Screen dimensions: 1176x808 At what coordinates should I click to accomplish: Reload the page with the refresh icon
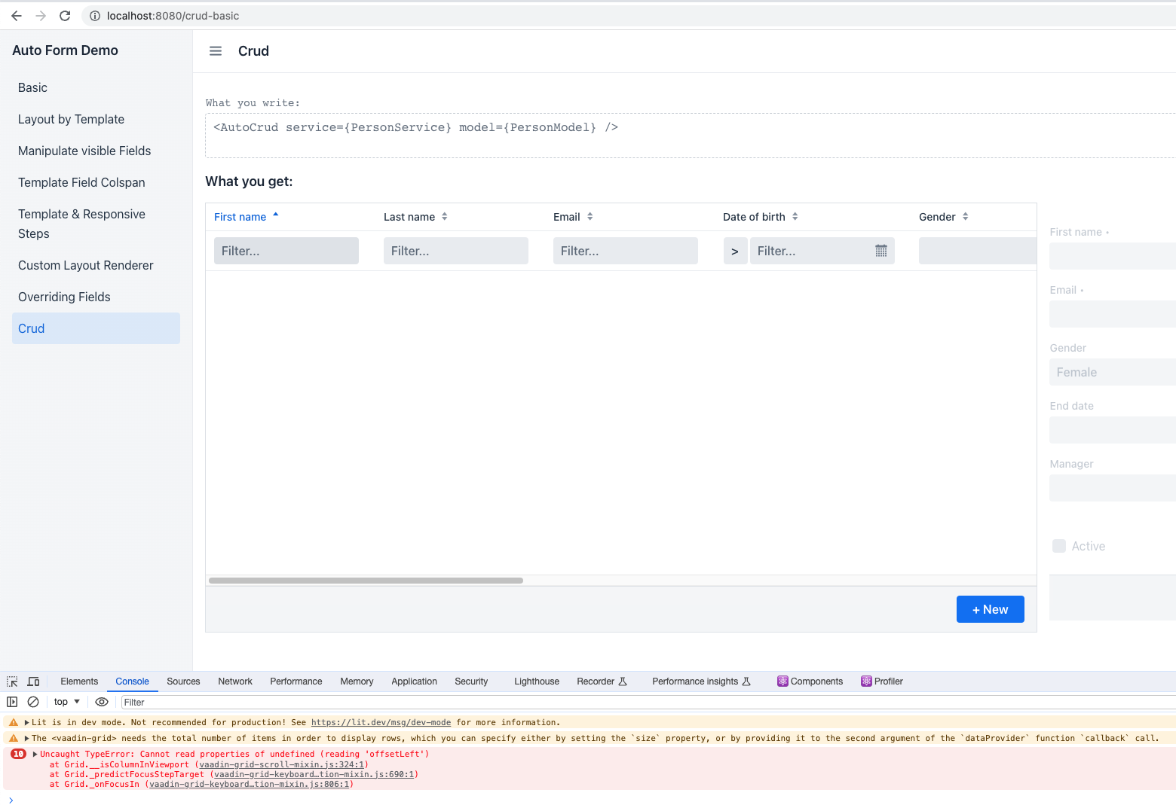(x=64, y=15)
